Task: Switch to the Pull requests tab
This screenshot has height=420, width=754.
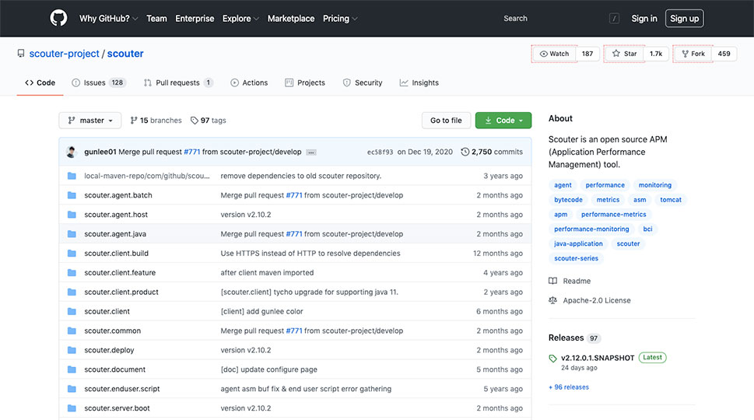Action: coord(177,82)
